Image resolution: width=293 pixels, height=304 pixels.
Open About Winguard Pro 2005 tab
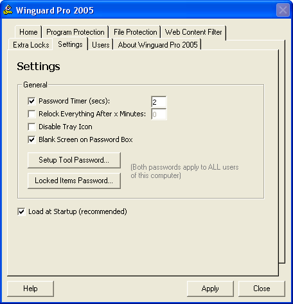[157, 45]
